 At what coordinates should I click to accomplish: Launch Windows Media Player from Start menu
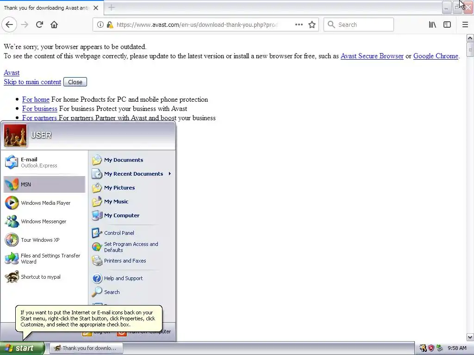pyautogui.click(x=44, y=203)
